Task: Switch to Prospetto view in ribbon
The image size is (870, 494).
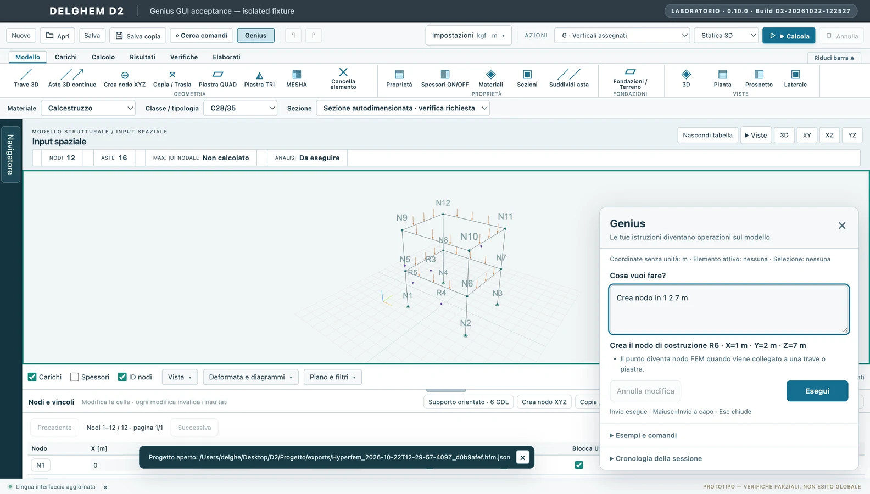Action: point(759,78)
